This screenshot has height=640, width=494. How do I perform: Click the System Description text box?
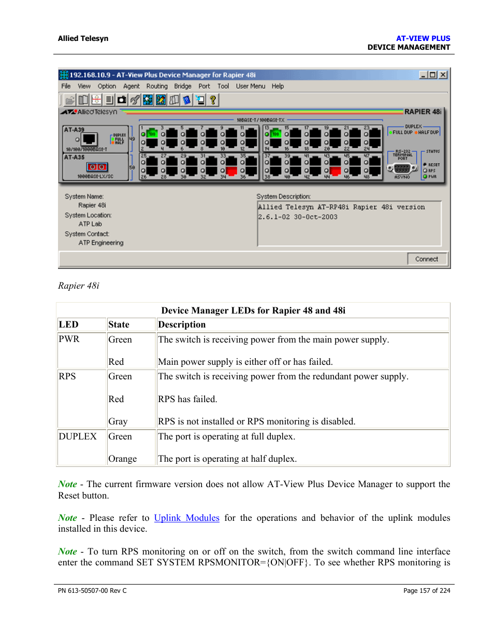click(x=350, y=223)
